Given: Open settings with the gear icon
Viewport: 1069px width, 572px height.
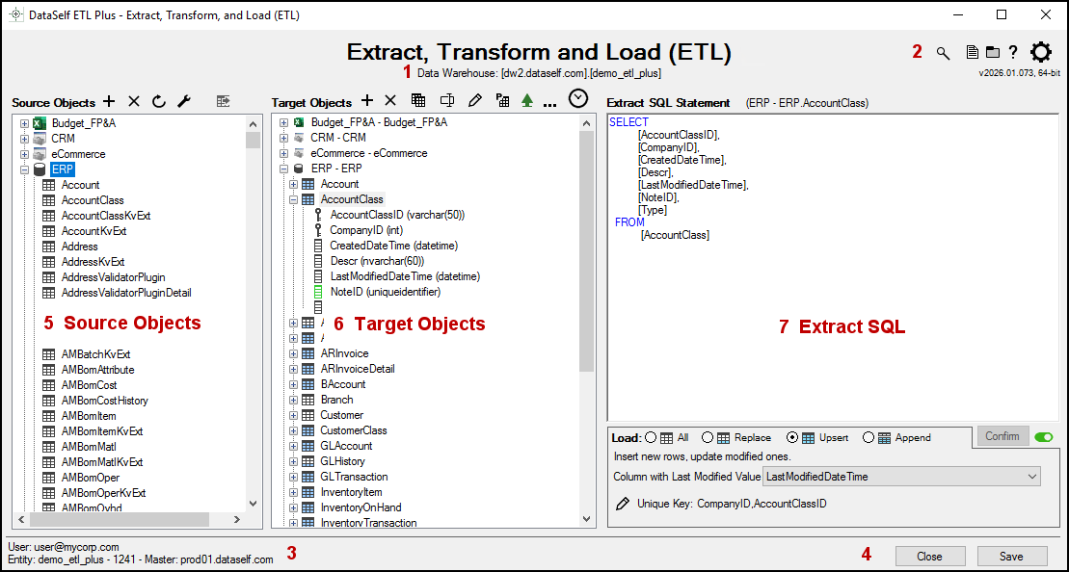Looking at the screenshot, I should point(1041,53).
